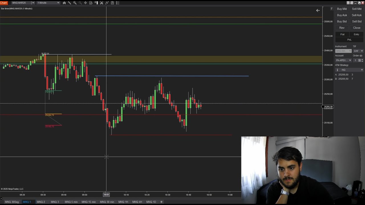This screenshot has height=205, width=365.
Task: Open the ATM Strategy info icon
Action: (337, 70)
